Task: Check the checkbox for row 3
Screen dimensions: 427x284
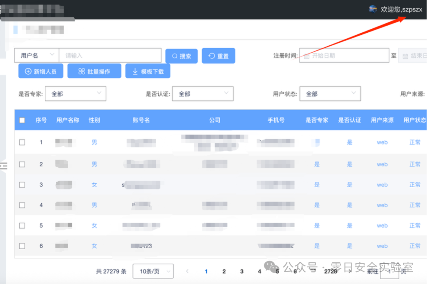Action: pos(22,184)
